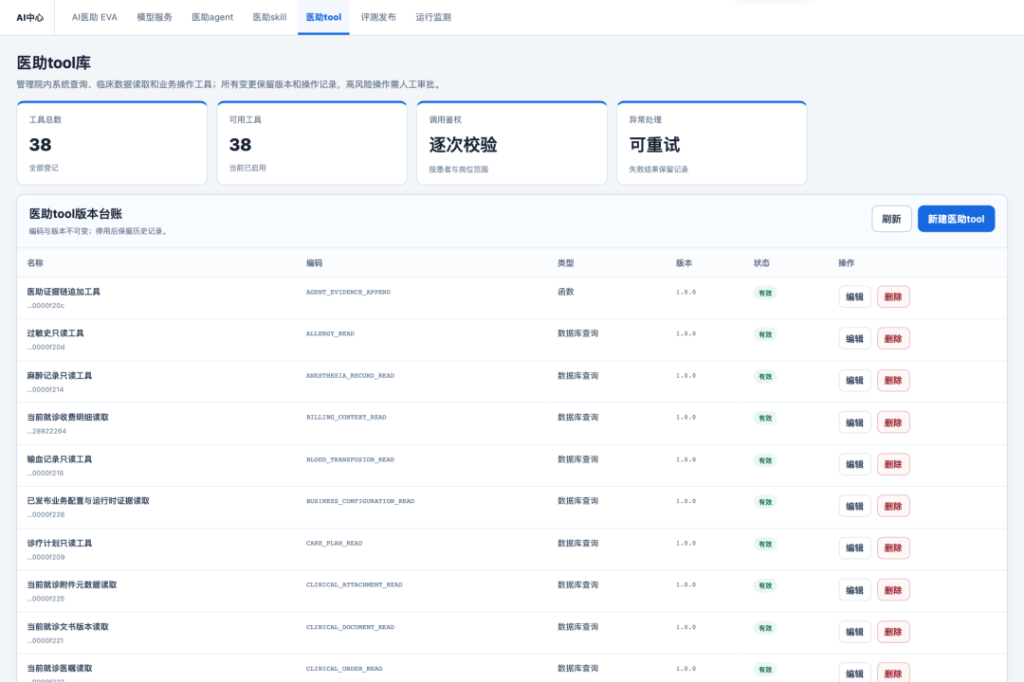Select the code BLOOD_TRANSFUSION_READ
1024x682 pixels.
click(350, 459)
